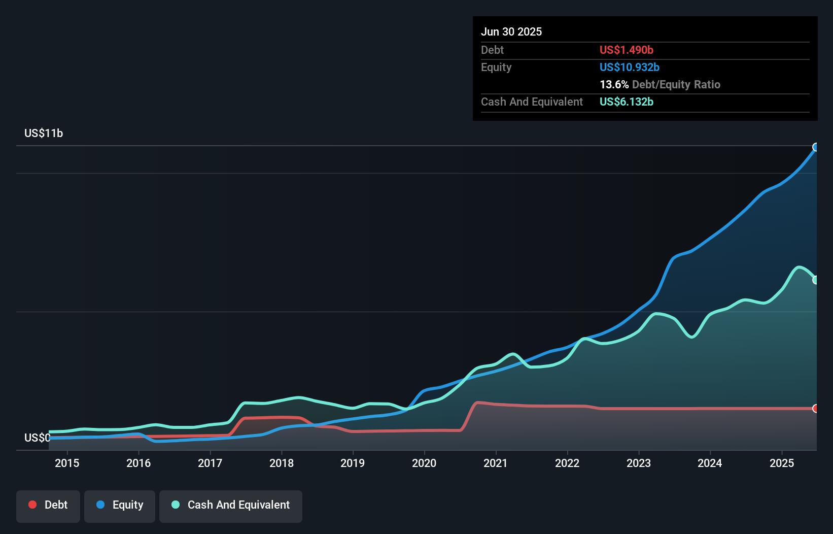Toggle the Cash And Equivalent legend series
This screenshot has width=833, height=534.
click(231, 505)
